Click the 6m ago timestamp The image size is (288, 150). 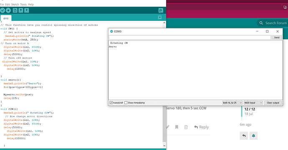point(245,125)
